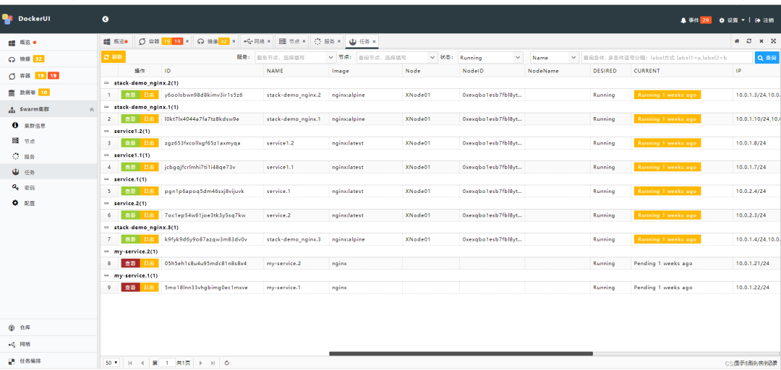781x370 pixels.
Task: Click the orange 刷新 button
Action: [x=114, y=57]
